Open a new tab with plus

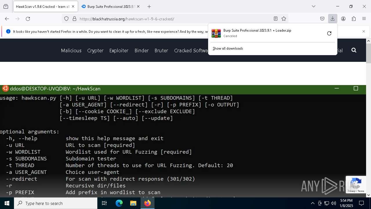click(149, 6)
